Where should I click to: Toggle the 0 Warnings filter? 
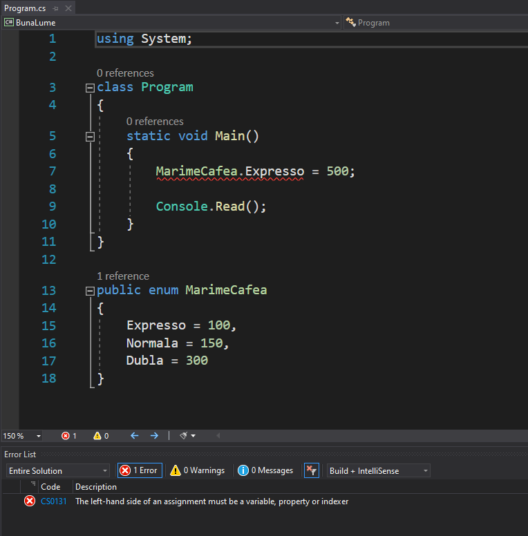coord(198,470)
